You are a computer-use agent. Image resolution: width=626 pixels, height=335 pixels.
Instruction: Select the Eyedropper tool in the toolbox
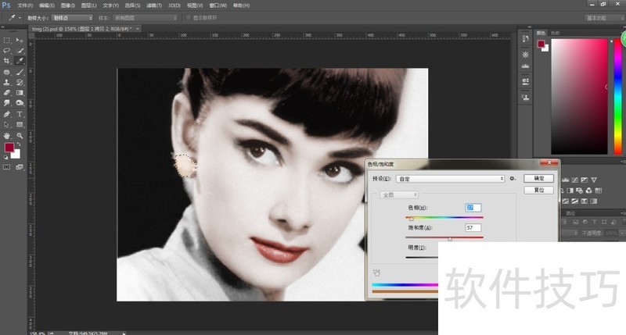tap(20, 61)
